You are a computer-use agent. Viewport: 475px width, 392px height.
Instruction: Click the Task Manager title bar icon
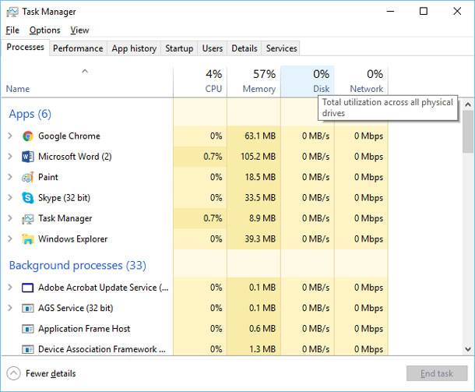point(12,12)
